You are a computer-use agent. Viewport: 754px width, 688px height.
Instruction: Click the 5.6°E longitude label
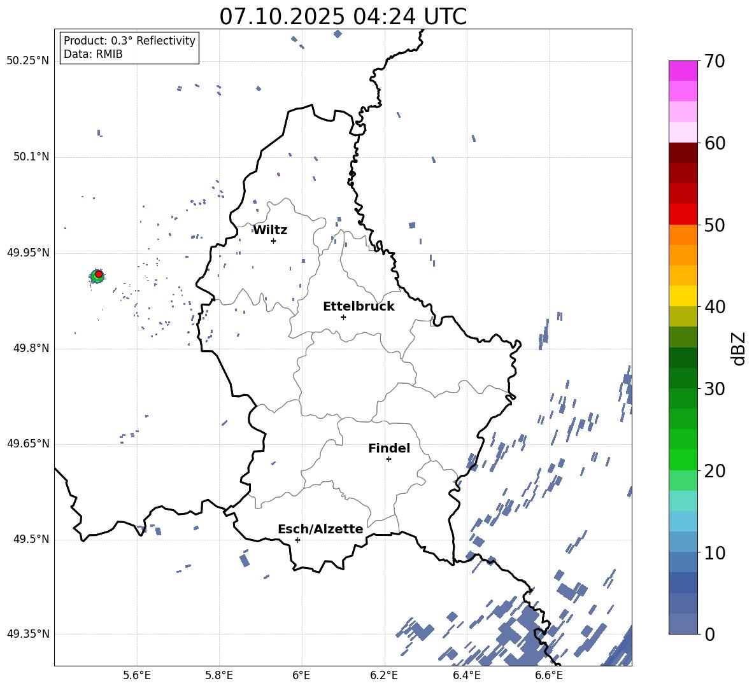137,675
